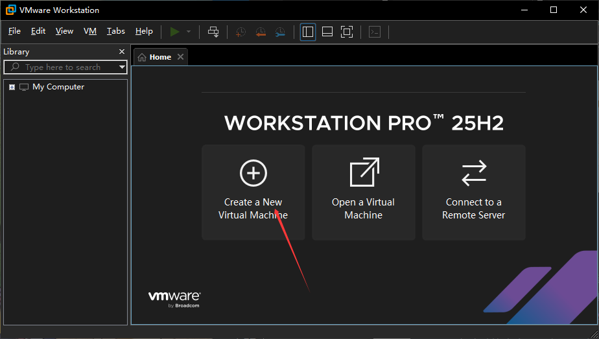Click the monitor icon beside My Computer

pyautogui.click(x=24, y=87)
